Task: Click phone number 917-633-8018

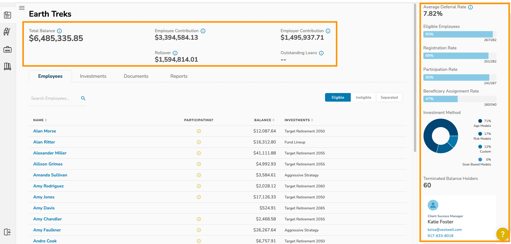Action: pyautogui.click(x=440, y=236)
